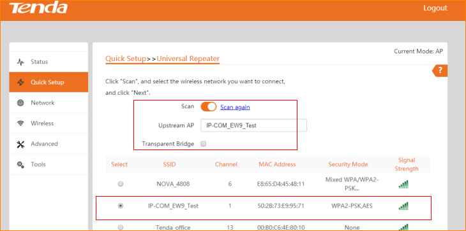Click the Tools gears icon

20,164
